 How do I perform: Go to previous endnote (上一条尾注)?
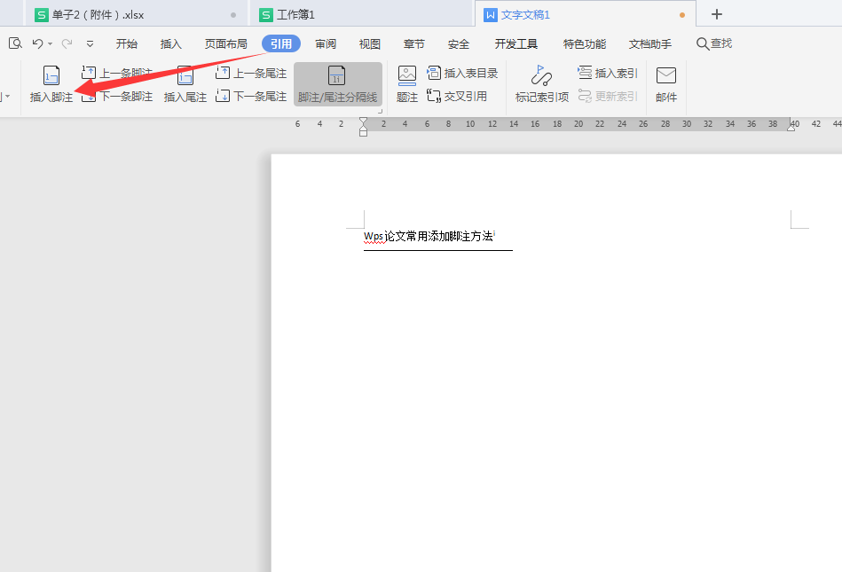tap(251, 74)
